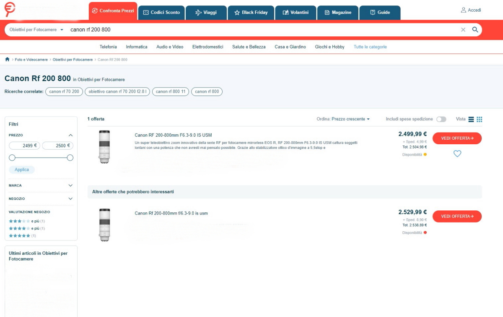Click second offer lens thumbnail
This screenshot has width=503, height=317.
(x=104, y=225)
